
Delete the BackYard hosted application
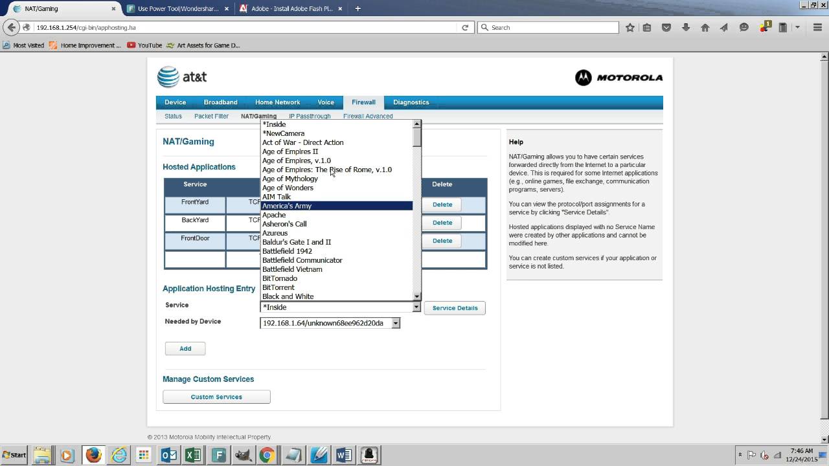pyautogui.click(x=442, y=223)
